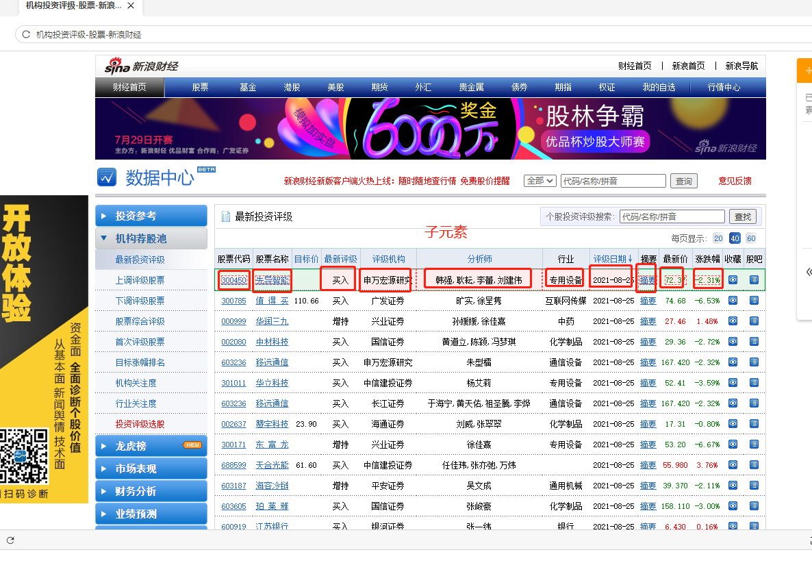Open forum icon for 603605 珀莱雅
Image resolution: width=812 pixels, height=563 pixels.
click(754, 506)
